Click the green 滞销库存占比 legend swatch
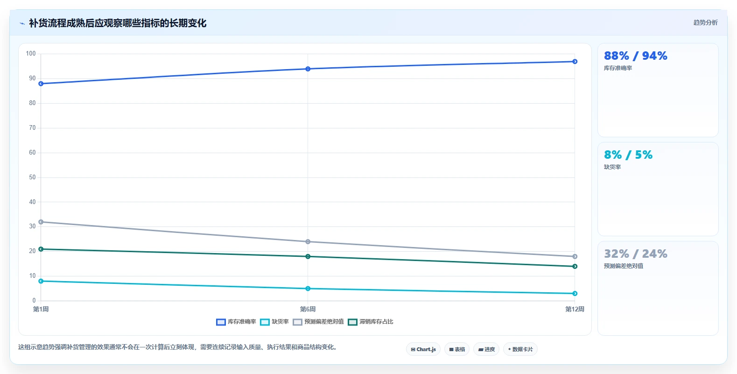Viewport: 737px width, 374px height. pyautogui.click(x=353, y=322)
